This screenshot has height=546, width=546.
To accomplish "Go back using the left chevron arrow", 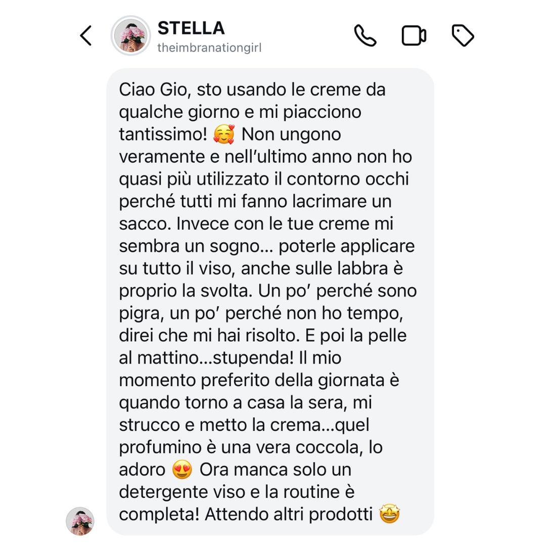I will tap(86, 36).
